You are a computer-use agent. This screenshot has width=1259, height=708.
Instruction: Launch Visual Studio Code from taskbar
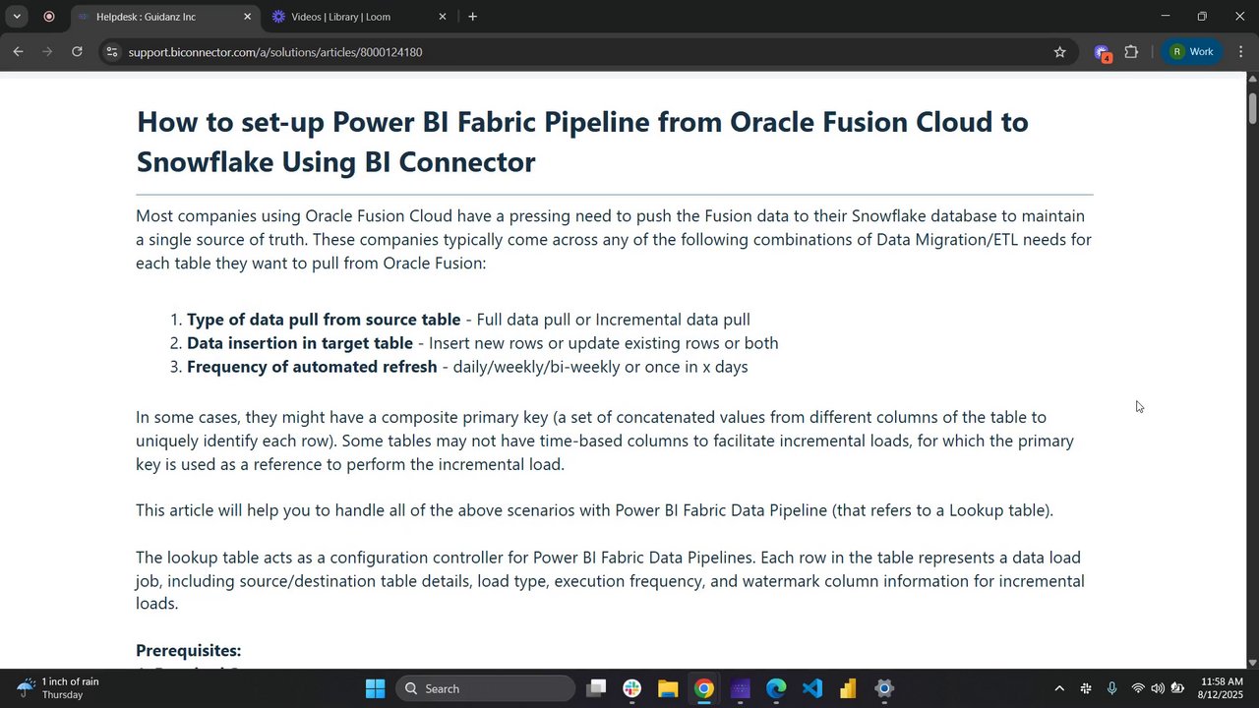811,688
